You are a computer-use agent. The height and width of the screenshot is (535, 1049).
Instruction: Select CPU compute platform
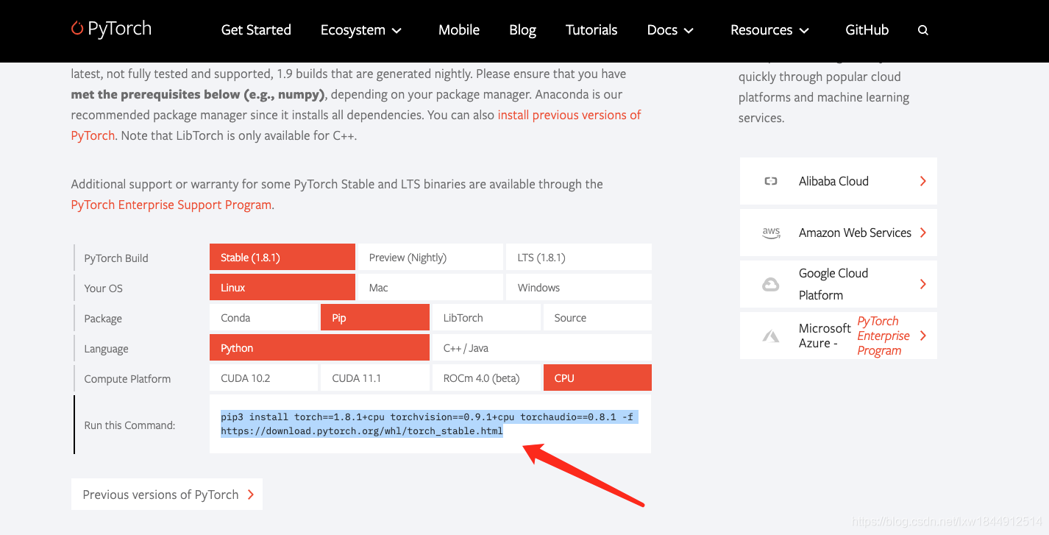(597, 378)
